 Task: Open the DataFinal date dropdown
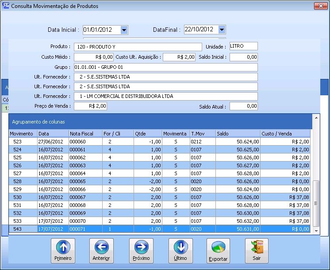click(222, 30)
